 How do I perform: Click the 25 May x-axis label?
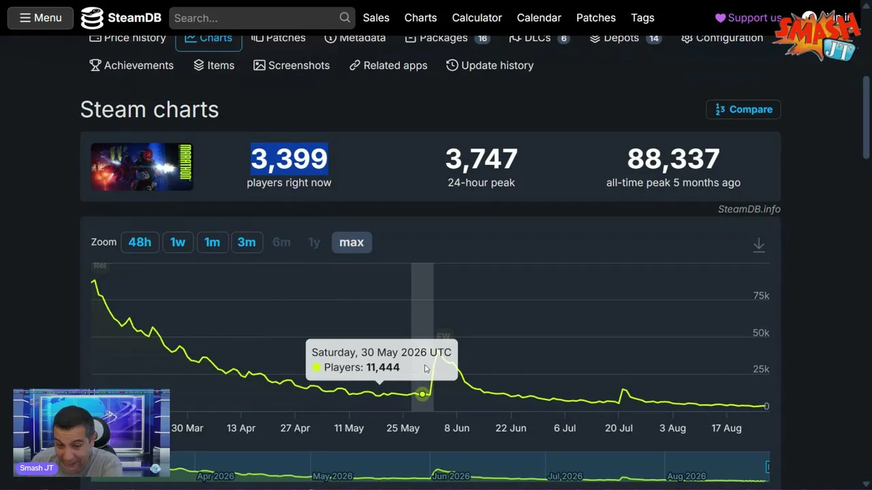coord(403,428)
